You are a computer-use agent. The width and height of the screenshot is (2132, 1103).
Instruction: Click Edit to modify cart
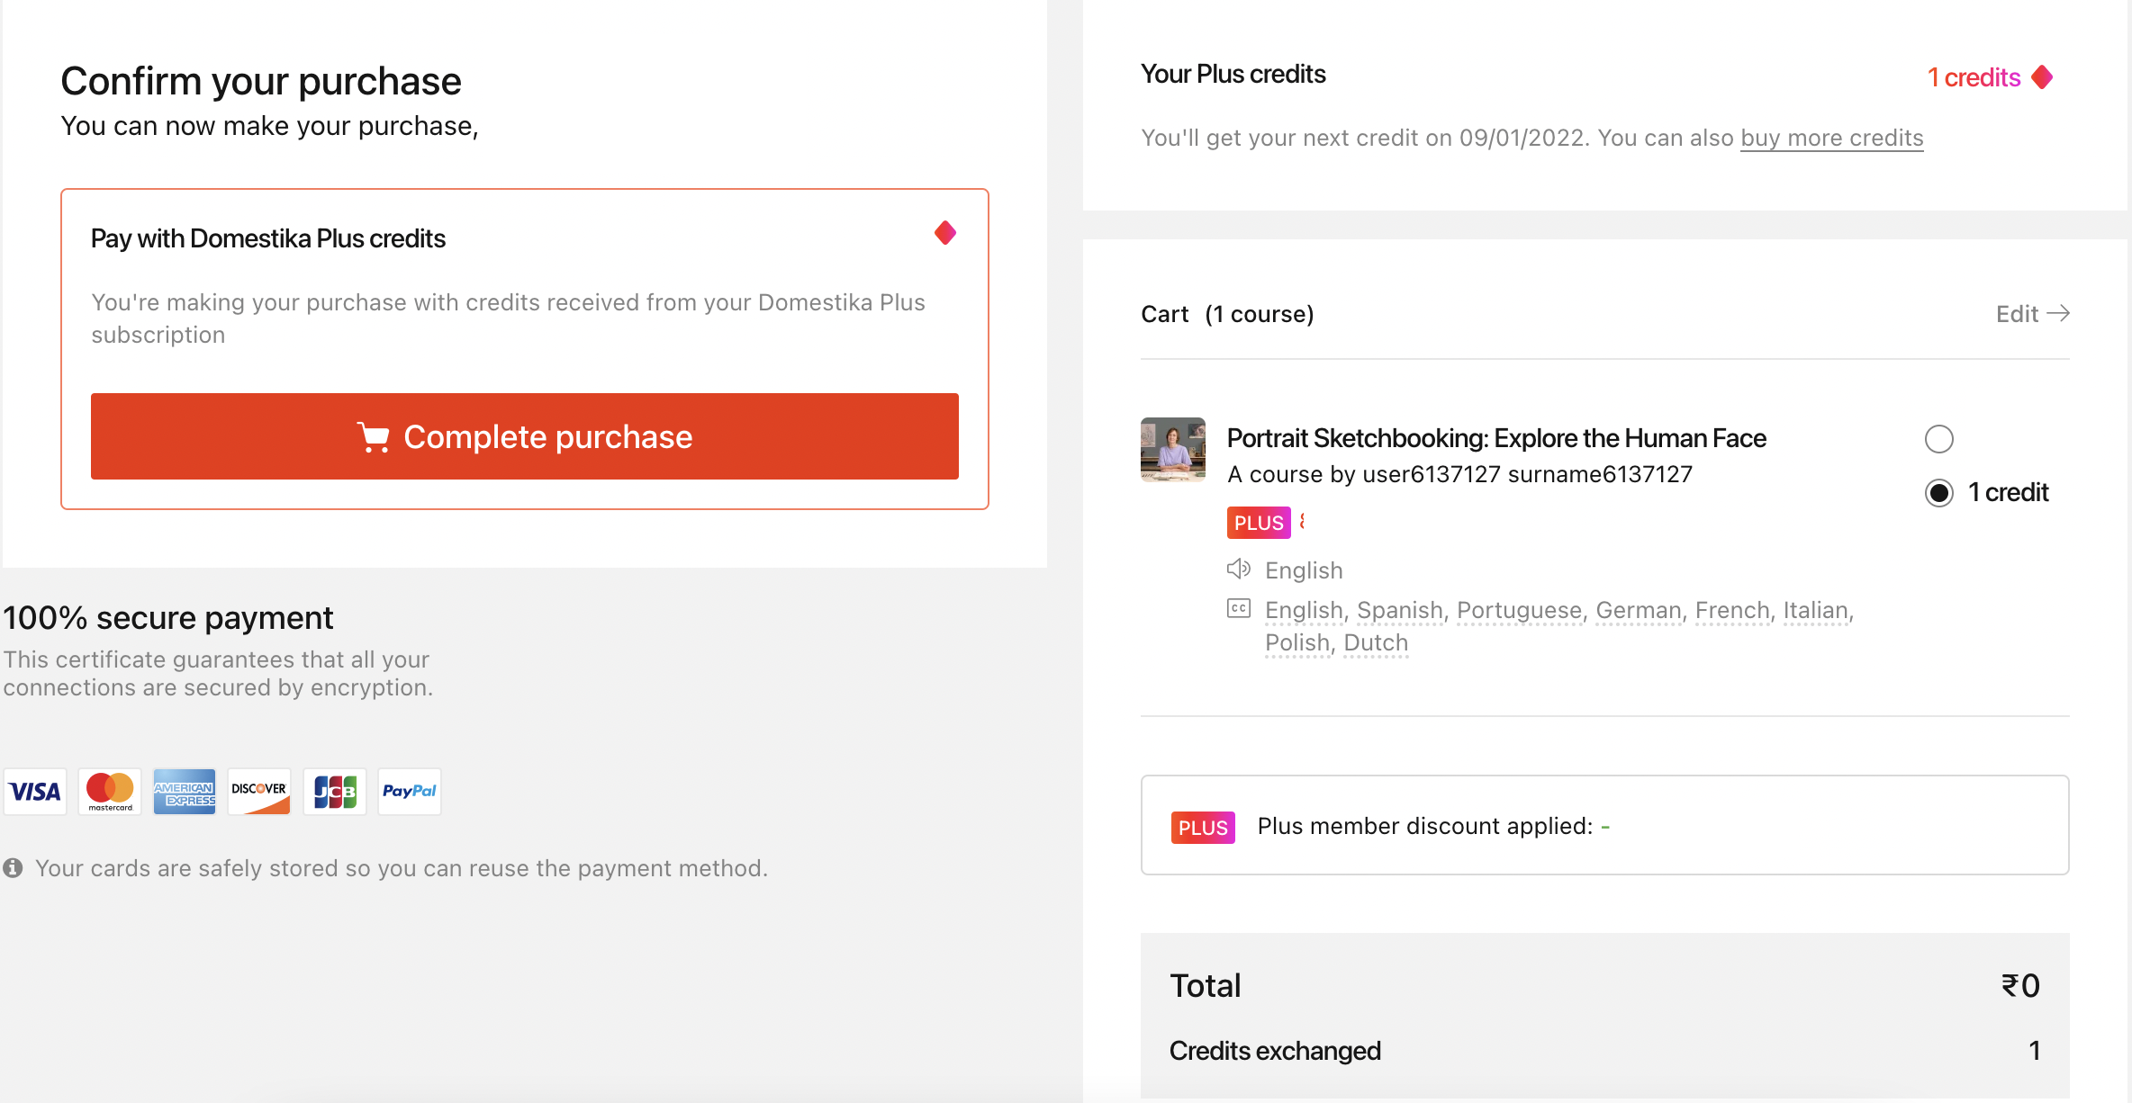coord(2033,314)
